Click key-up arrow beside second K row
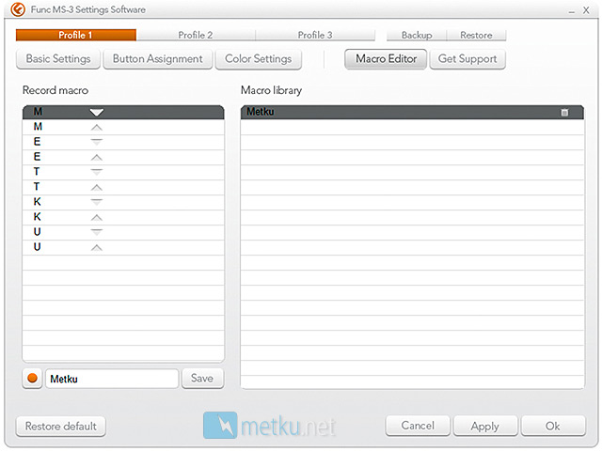This screenshot has height=451, width=602. [x=96, y=217]
